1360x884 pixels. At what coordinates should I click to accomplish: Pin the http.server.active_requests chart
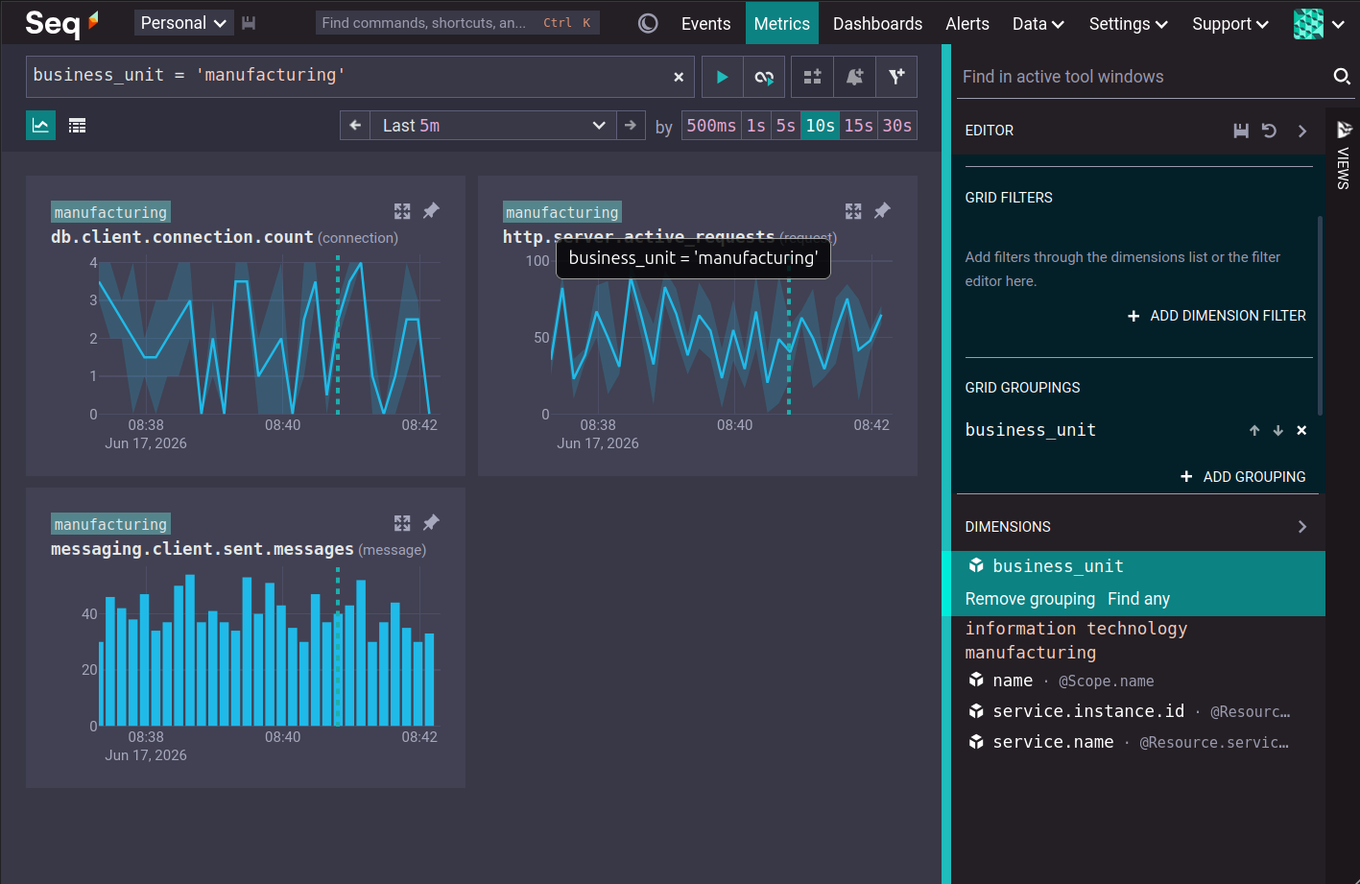point(882,210)
